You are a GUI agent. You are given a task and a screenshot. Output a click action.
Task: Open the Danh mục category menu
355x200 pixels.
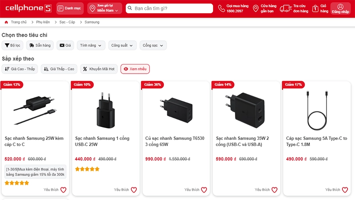(70, 8)
